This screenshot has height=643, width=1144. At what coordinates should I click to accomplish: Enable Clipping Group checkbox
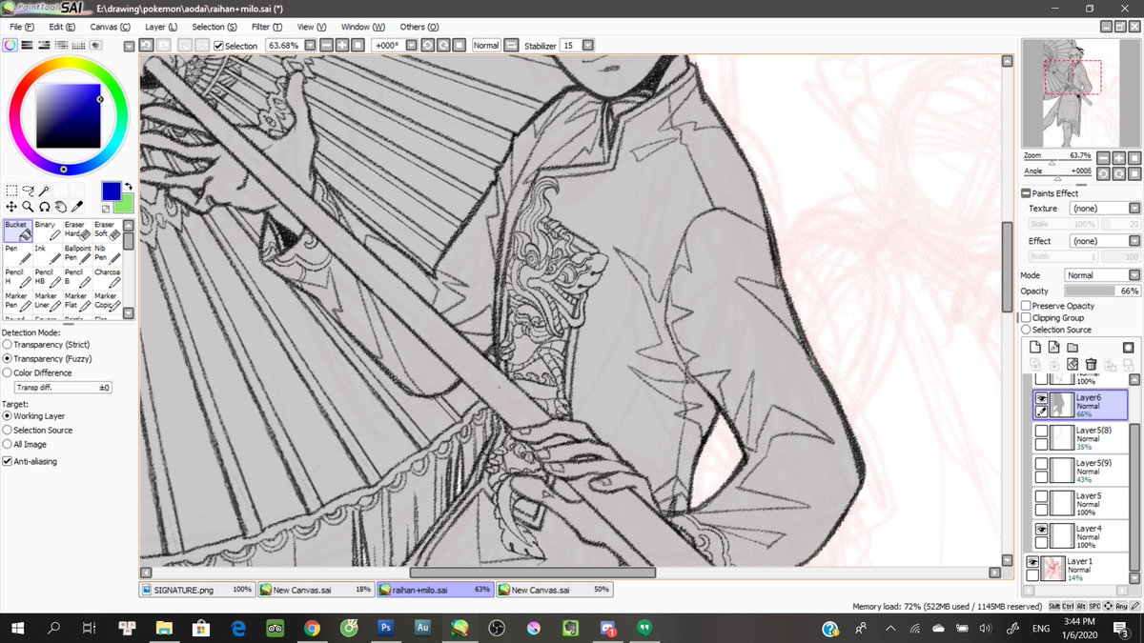pos(1026,317)
